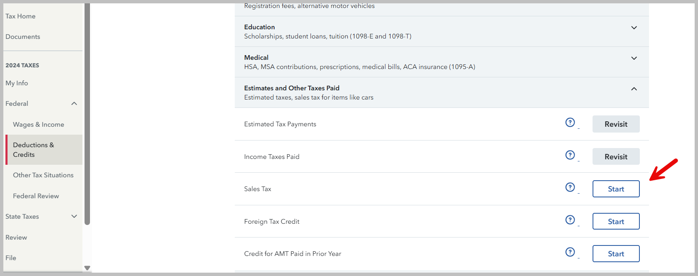Image resolution: width=698 pixels, height=276 pixels.
Task: Open Federal Review
Action: click(x=36, y=196)
